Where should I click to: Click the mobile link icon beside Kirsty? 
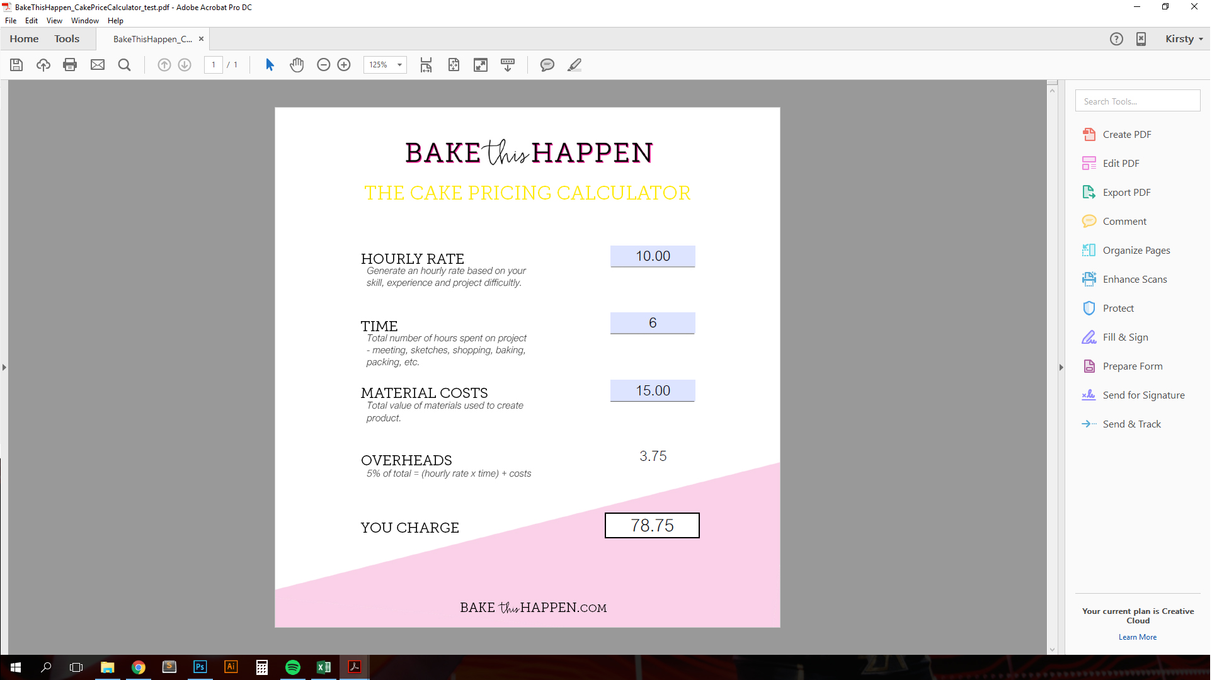(x=1141, y=39)
